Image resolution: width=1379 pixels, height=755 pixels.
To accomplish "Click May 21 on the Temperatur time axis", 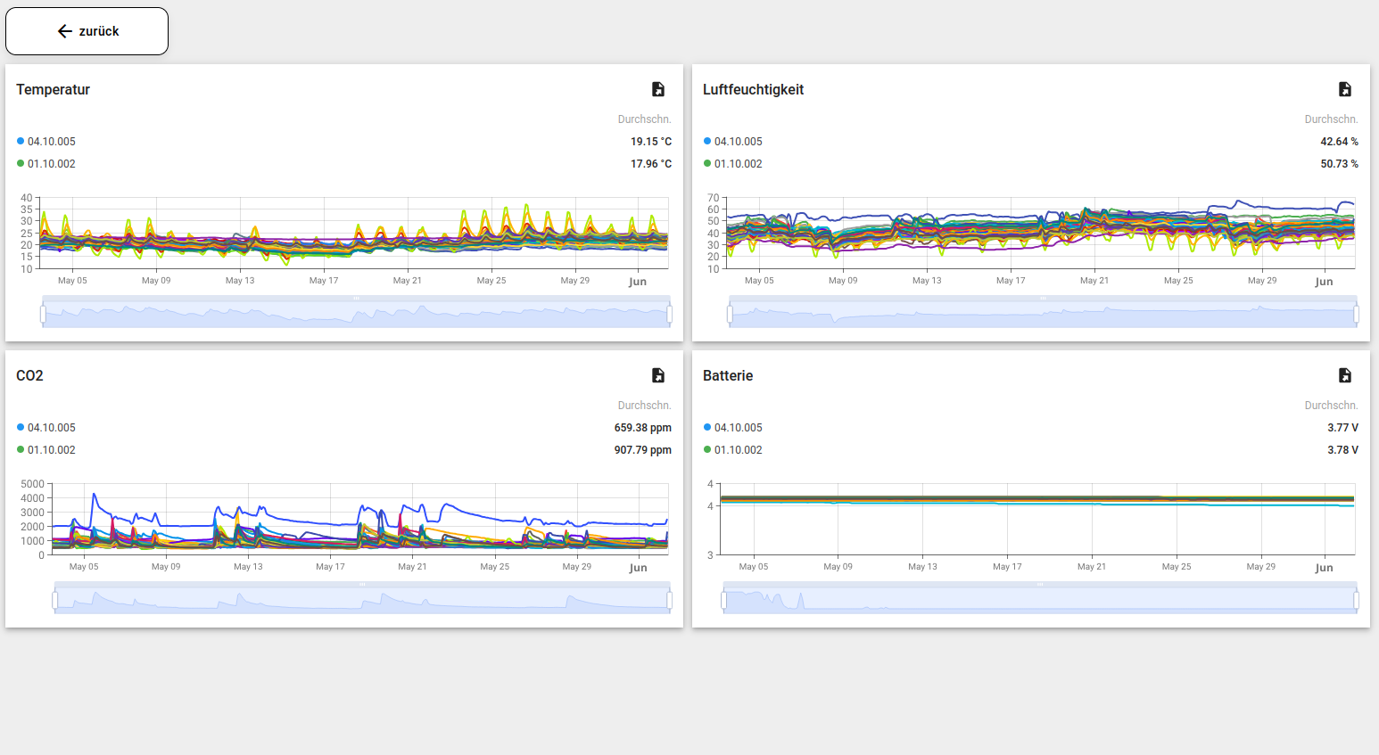I will pos(408,281).
